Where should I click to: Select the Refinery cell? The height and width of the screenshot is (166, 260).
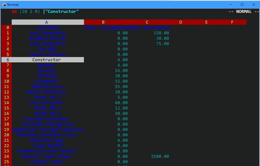coord(48,76)
